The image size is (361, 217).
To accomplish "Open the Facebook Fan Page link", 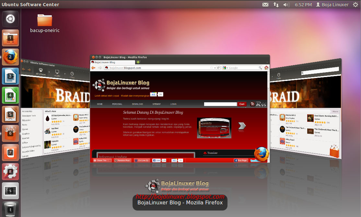I will 241,160.
